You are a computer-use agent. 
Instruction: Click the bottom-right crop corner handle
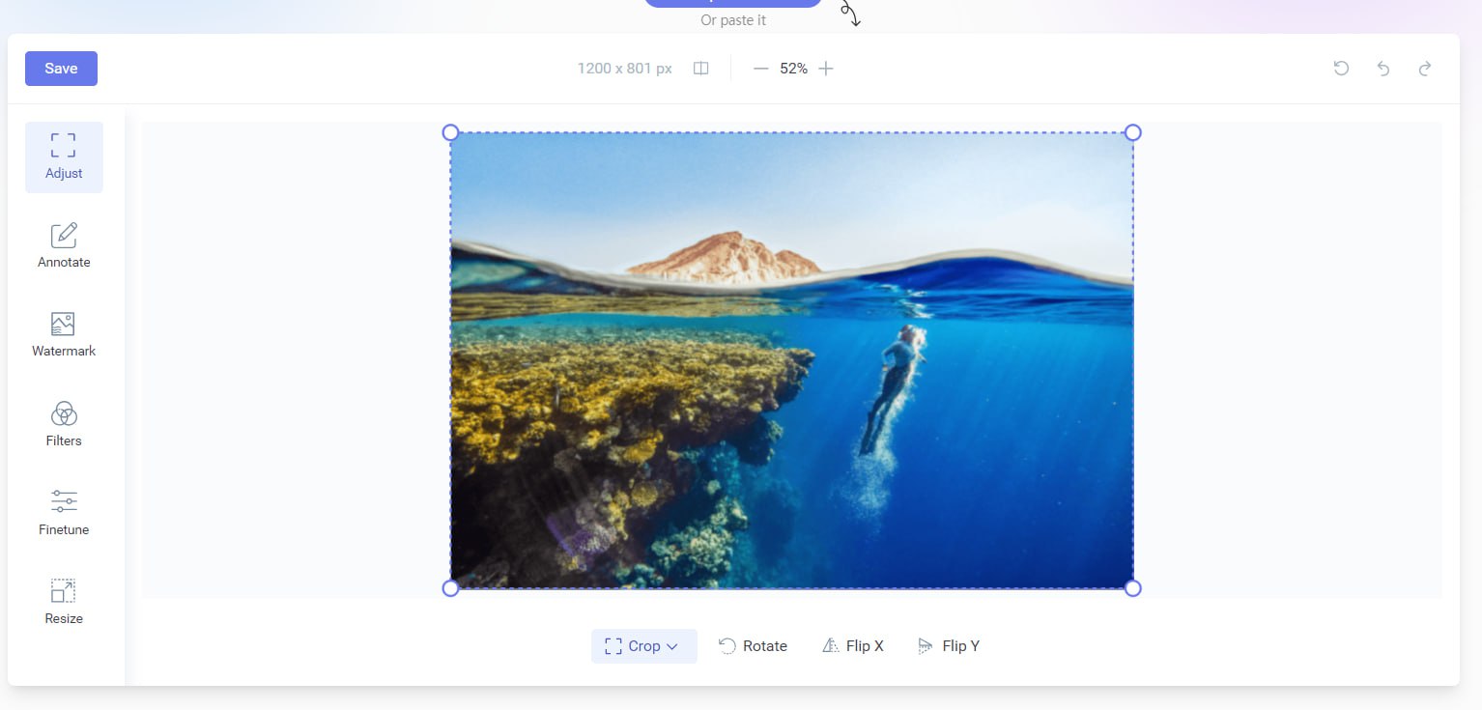pyautogui.click(x=1133, y=588)
